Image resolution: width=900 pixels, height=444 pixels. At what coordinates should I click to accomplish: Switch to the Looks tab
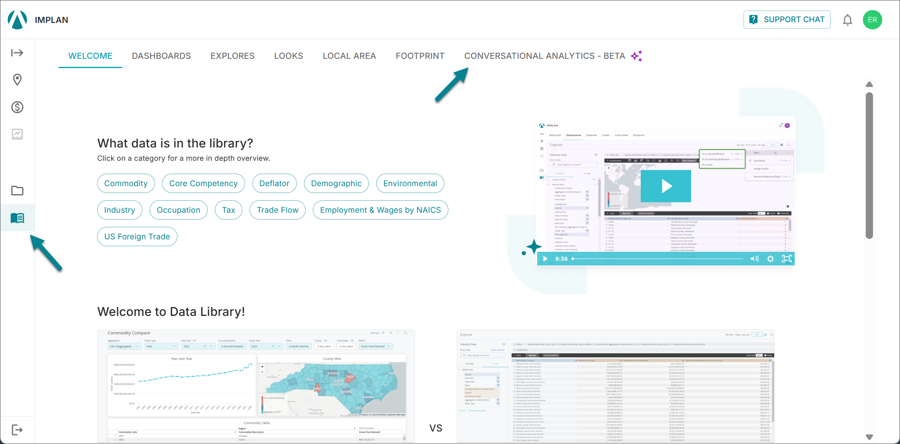(289, 56)
